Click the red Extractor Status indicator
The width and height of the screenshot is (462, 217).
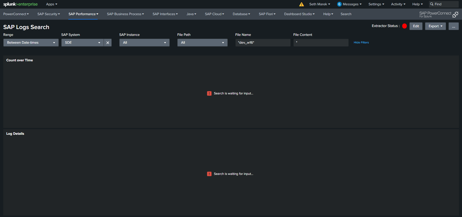pos(405,26)
